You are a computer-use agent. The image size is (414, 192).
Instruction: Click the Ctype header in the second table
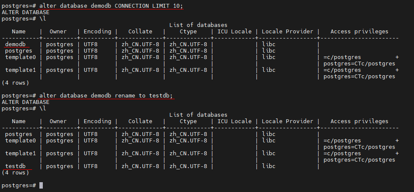coord(188,121)
